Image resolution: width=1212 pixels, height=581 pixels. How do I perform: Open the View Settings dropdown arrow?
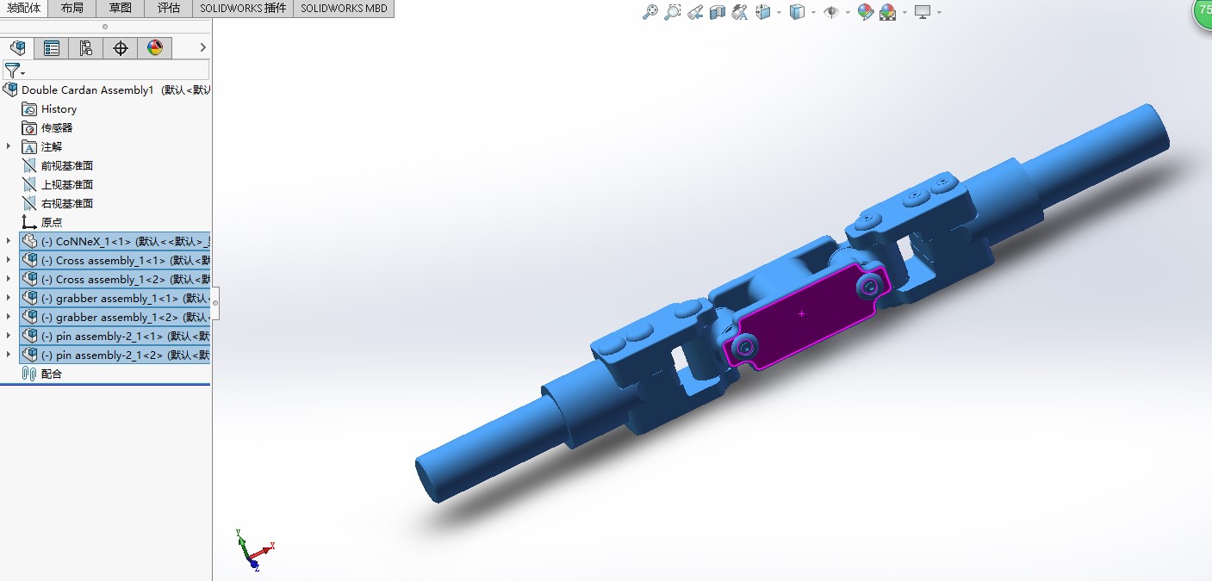(x=939, y=13)
